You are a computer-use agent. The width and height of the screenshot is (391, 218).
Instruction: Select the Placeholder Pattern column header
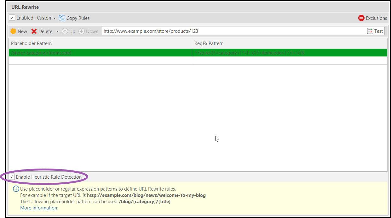[x=31, y=43]
